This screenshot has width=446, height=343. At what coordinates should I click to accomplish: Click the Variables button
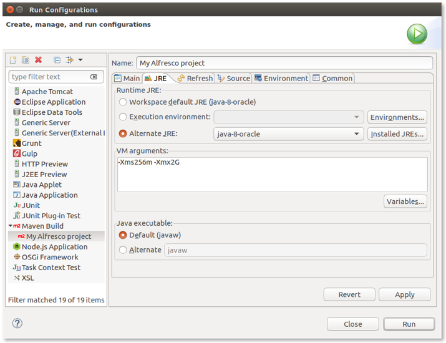coord(405,201)
